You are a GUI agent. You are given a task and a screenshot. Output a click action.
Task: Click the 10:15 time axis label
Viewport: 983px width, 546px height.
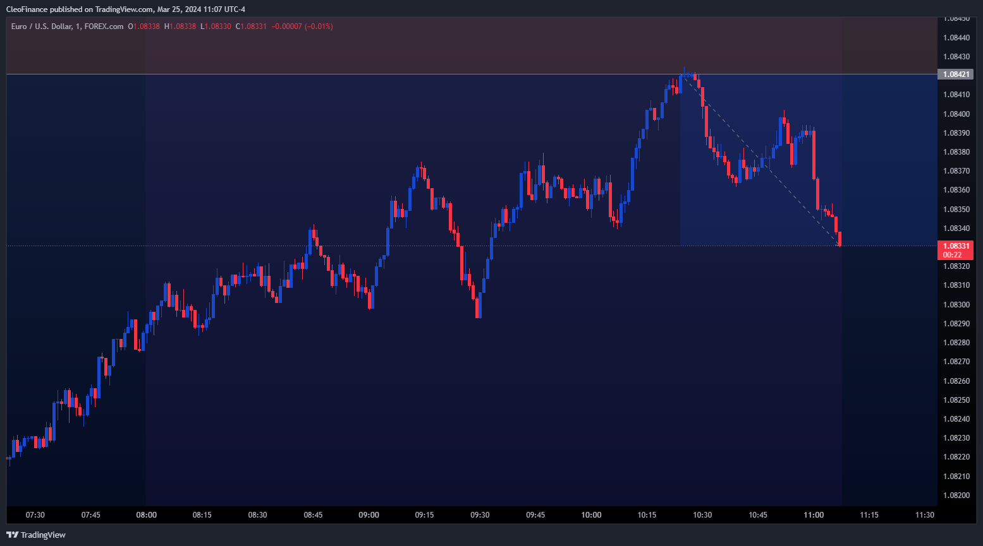coord(647,515)
